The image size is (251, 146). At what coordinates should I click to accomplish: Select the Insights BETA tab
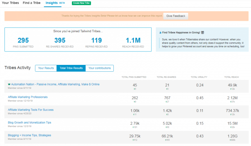[55, 3]
